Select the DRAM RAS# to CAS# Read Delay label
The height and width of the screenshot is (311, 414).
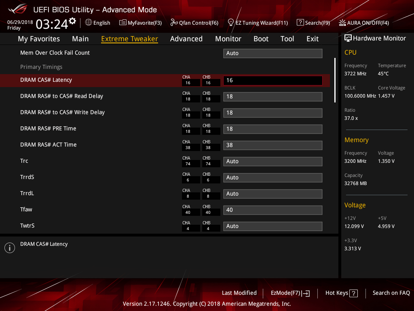click(x=61, y=96)
